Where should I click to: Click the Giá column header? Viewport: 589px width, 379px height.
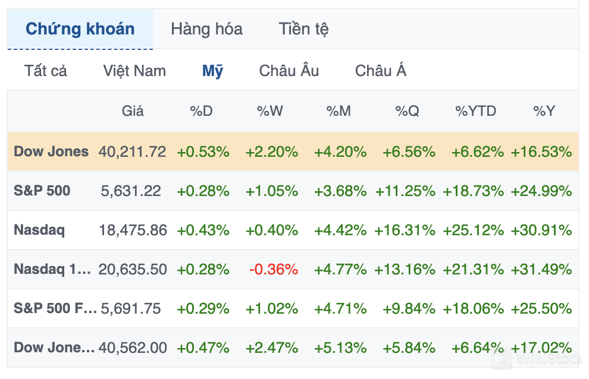tap(133, 111)
